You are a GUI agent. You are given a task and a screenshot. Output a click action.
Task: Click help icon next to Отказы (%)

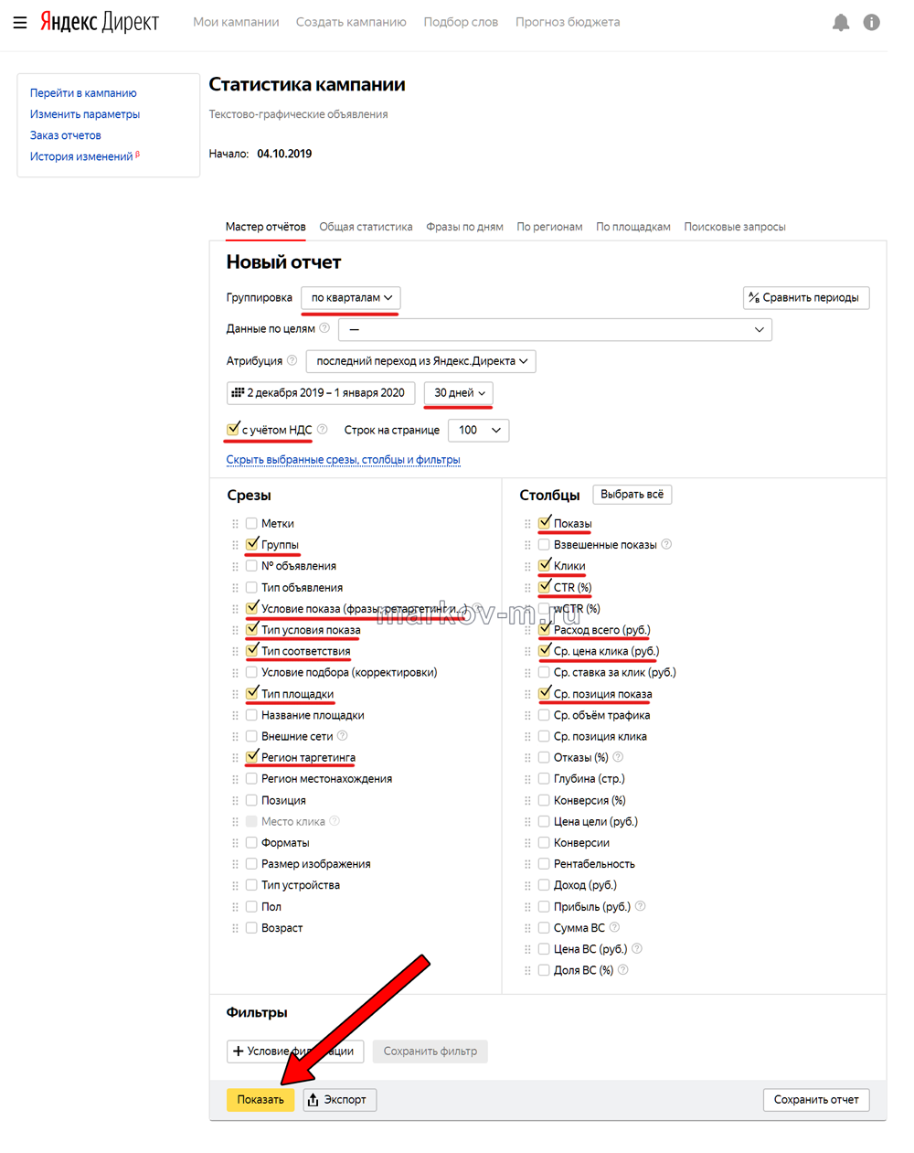618,757
